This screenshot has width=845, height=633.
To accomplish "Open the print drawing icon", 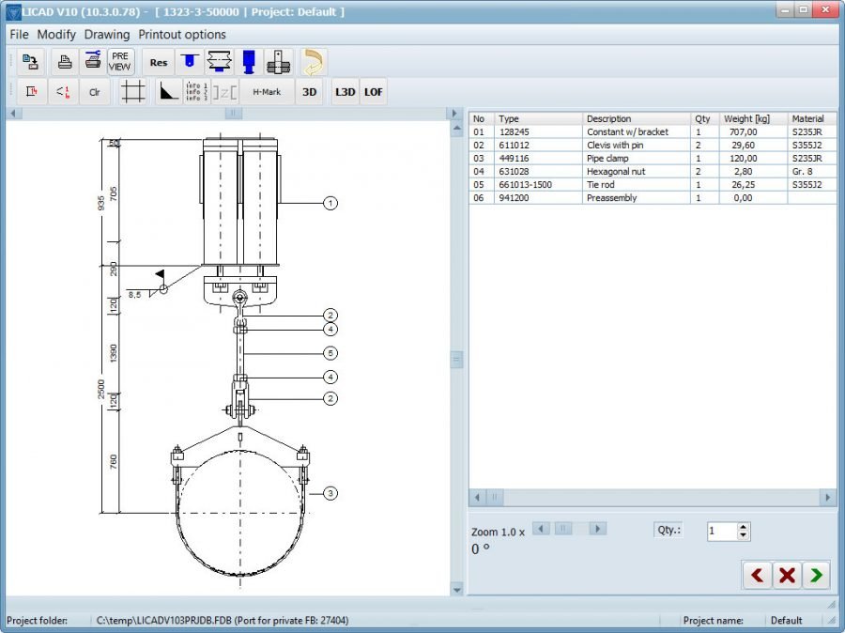I will coord(64,61).
